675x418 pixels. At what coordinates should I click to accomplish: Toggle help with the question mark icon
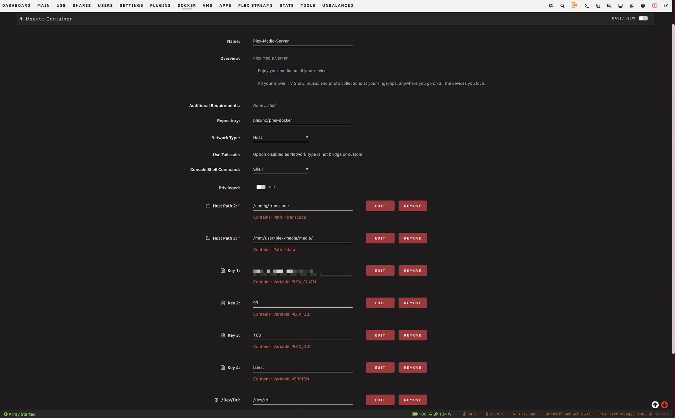(643, 6)
